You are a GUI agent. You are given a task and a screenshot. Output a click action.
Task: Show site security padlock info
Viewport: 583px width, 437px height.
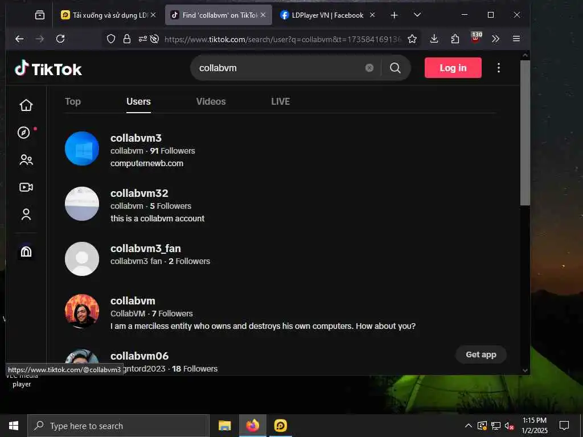(127, 39)
